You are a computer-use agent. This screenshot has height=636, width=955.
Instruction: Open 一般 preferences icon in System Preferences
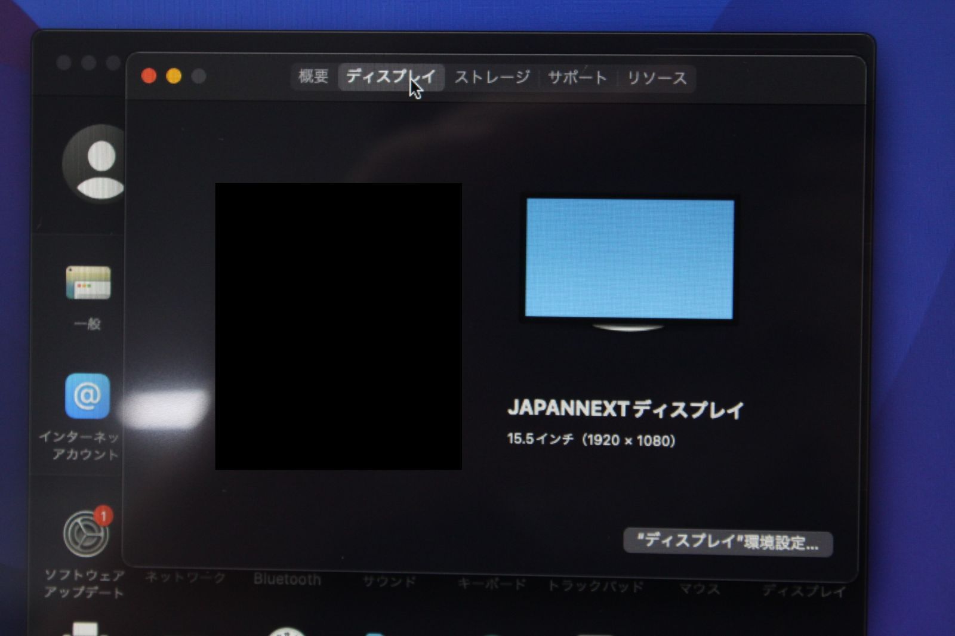(88, 283)
